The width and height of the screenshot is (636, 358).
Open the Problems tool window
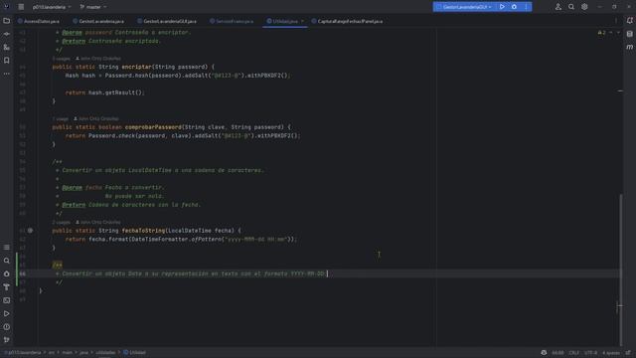(7, 327)
